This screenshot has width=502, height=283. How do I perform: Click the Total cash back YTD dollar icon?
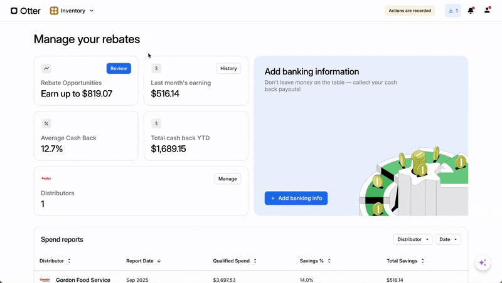156,123
